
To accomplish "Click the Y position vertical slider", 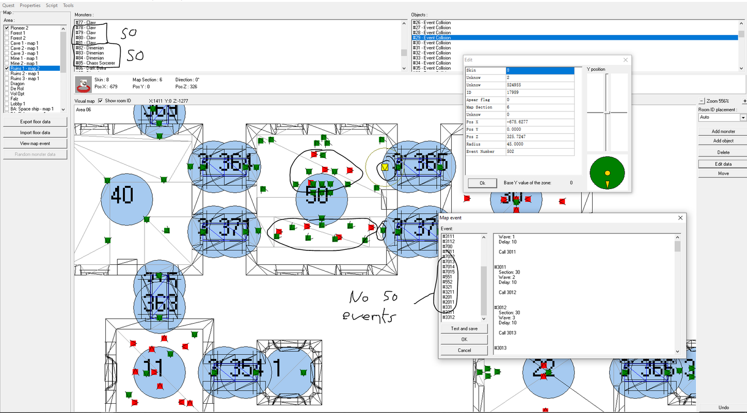I will pyautogui.click(x=607, y=113).
